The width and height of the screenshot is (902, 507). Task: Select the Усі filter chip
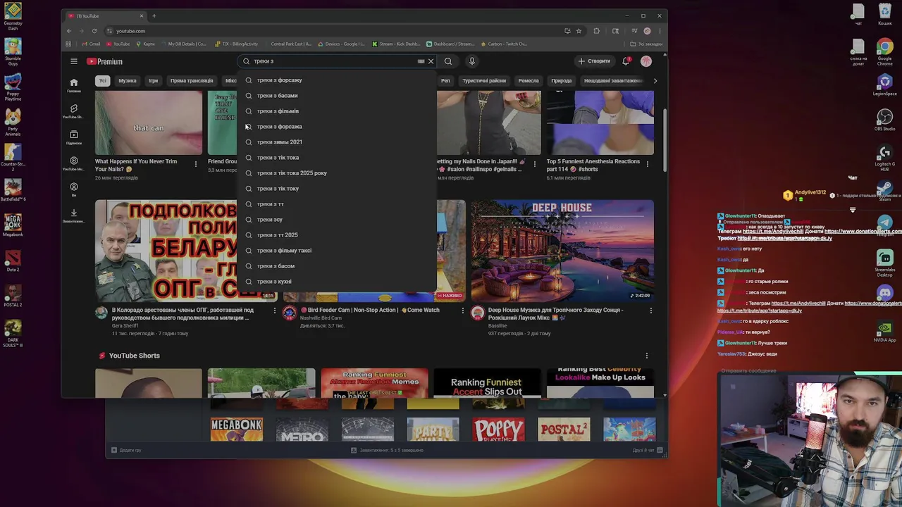[102, 80]
